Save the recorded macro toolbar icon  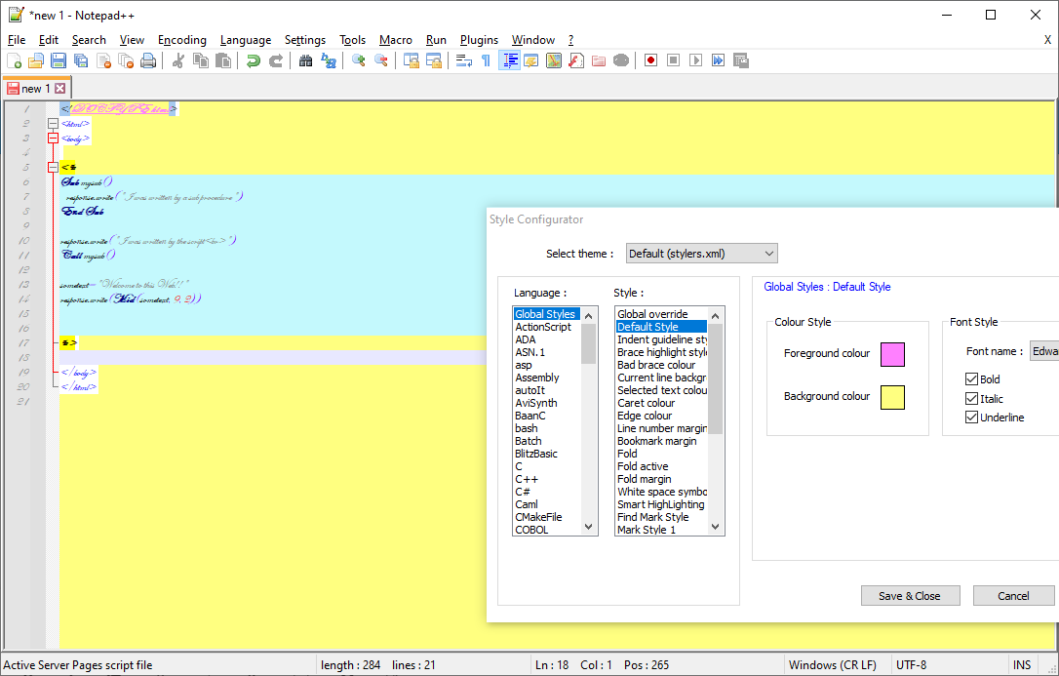tap(741, 60)
